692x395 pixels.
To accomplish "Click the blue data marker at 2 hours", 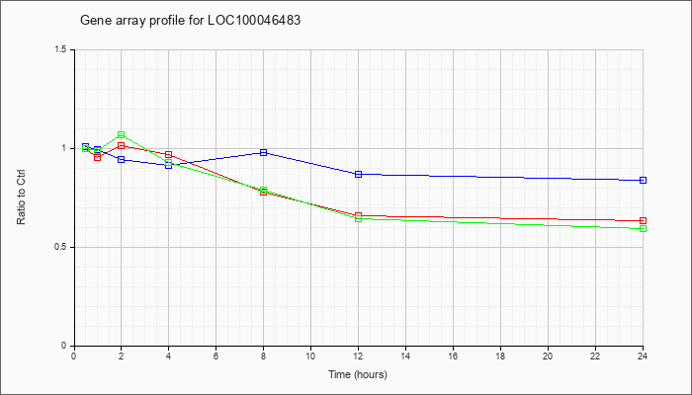I will coord(121,159).
